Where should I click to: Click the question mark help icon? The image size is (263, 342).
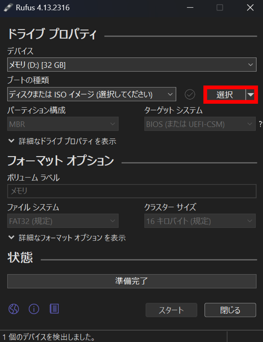click(x=261, y=124)
